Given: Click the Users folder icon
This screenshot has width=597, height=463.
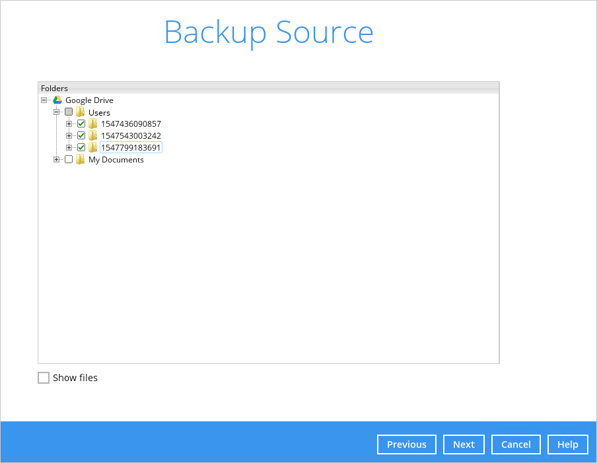Looking at the screenshot, I should (x=81, y=112).
